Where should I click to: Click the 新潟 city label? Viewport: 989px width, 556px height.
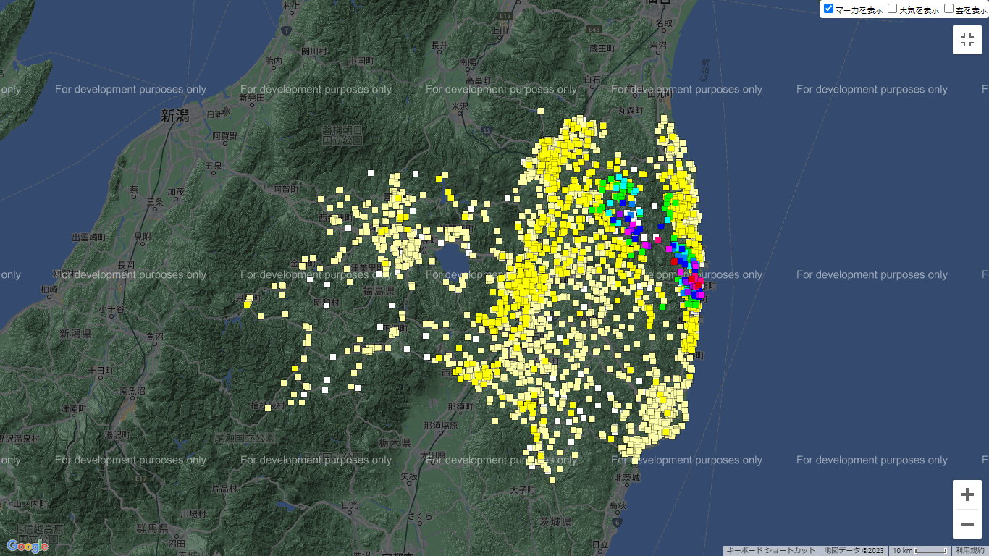click(x=175, y=115)
